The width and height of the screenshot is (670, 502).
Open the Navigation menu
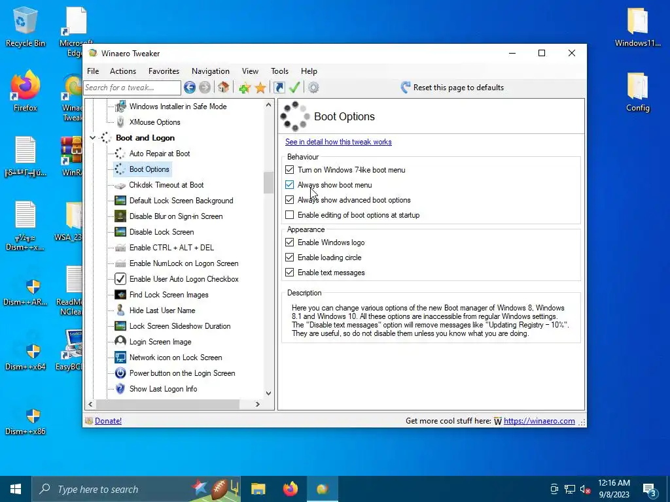click(x=210, y=71)
